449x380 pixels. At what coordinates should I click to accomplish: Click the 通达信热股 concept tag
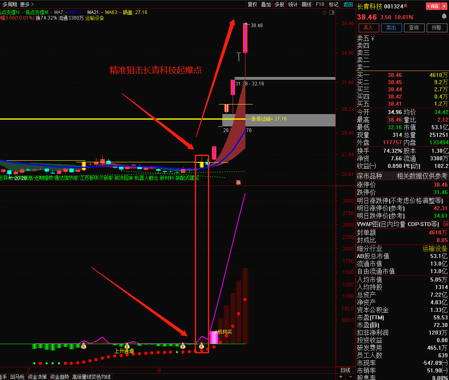[x=66, y=178]
